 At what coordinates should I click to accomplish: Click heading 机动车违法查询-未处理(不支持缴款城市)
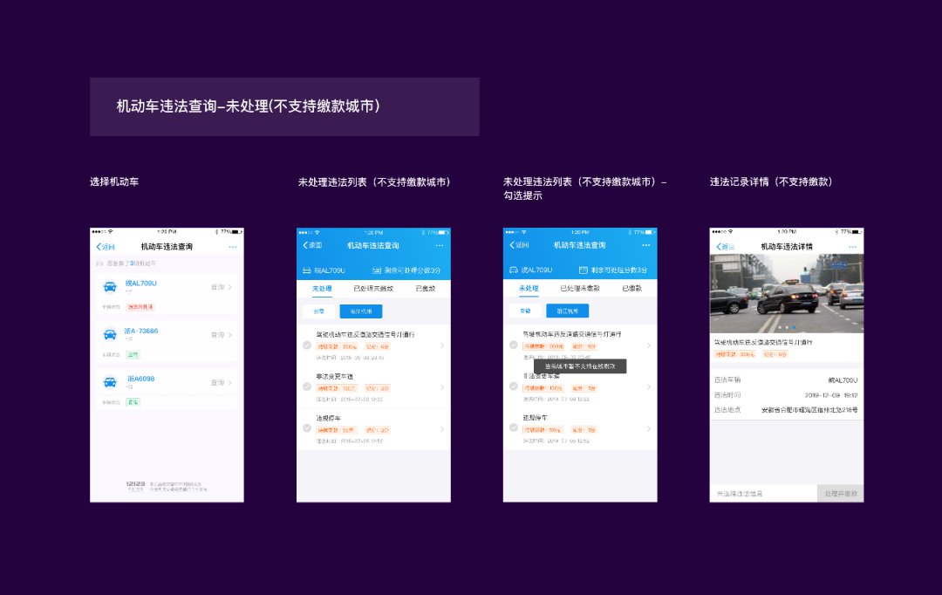click(248, 106)
